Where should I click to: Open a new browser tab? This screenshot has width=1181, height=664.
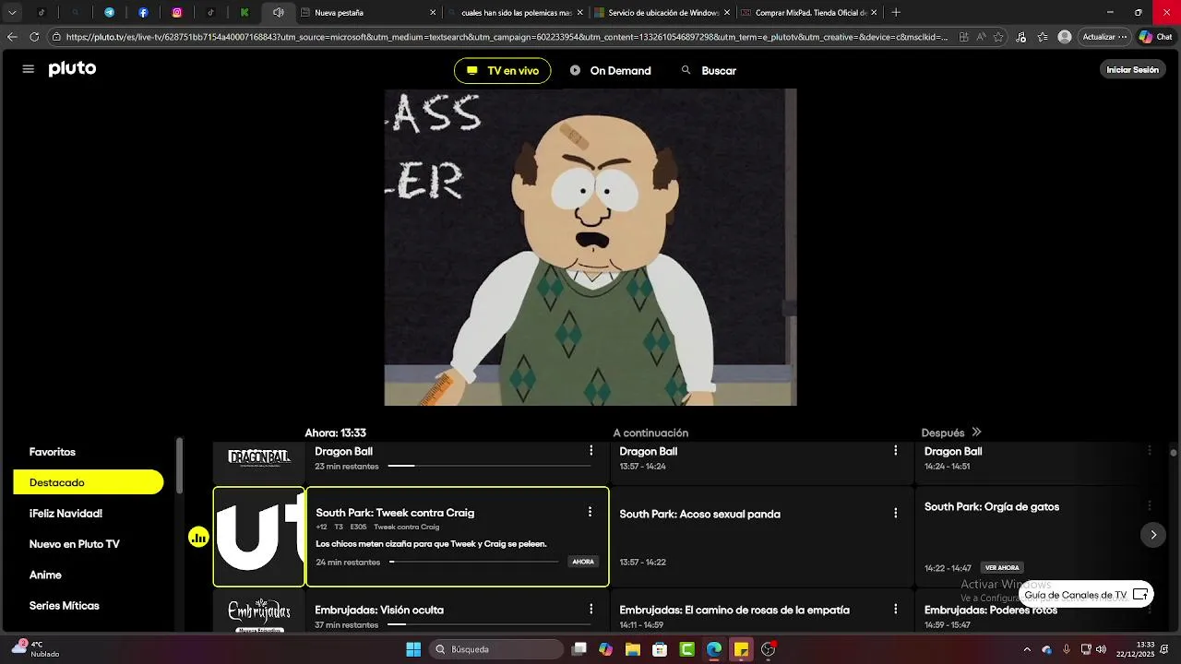point(896,13)
